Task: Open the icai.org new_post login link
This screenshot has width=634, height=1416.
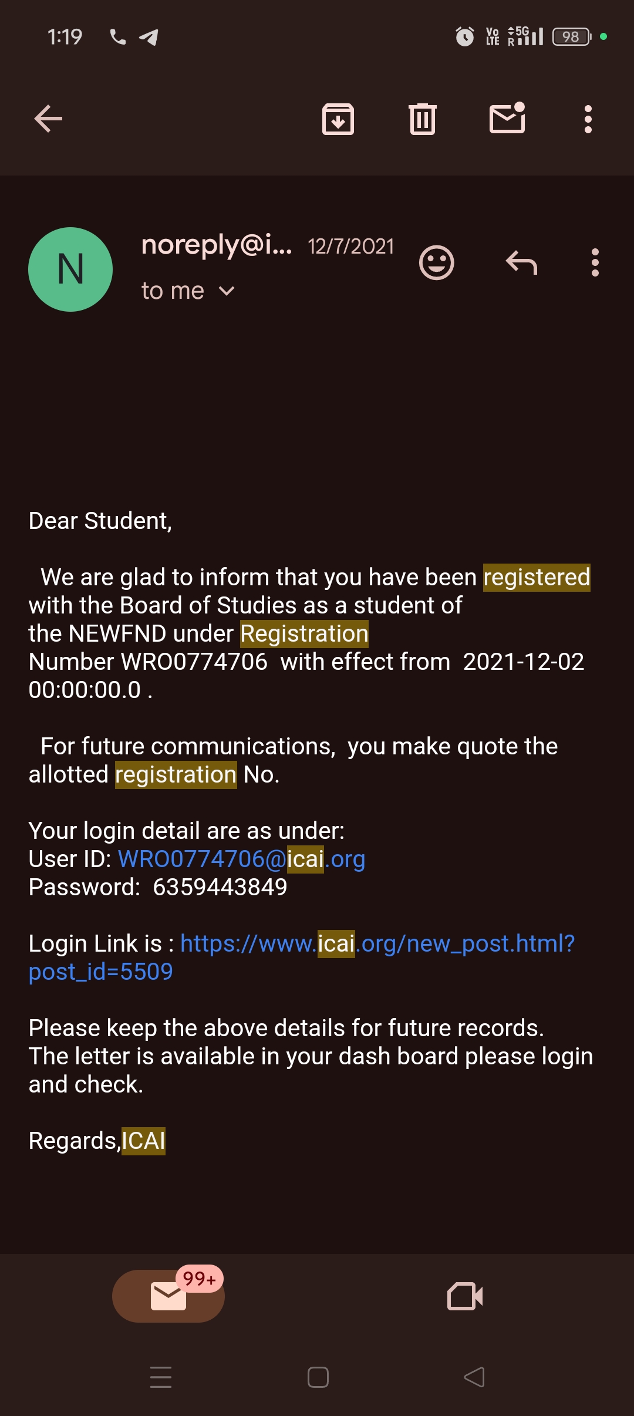Action: (377, 944)
